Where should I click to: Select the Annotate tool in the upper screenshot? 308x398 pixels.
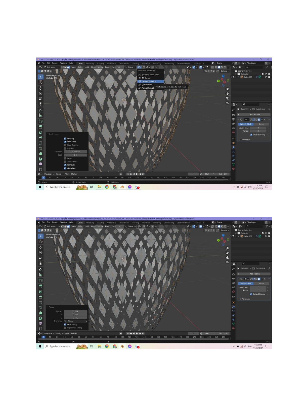click(40, 110)
